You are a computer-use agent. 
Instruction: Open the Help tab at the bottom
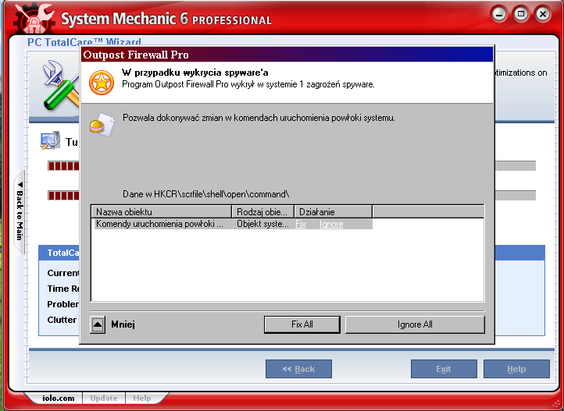pyautogui.click(x=142, y=398)
